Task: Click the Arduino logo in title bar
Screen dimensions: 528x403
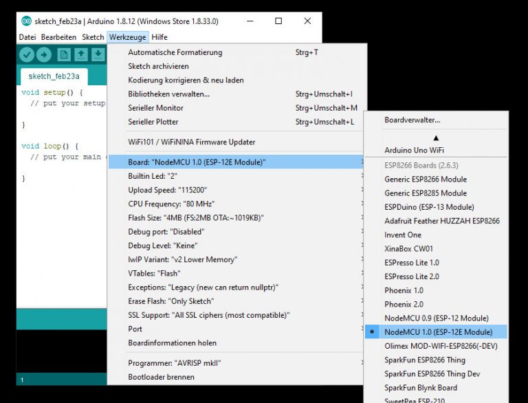Action: [x=26, y=21]
